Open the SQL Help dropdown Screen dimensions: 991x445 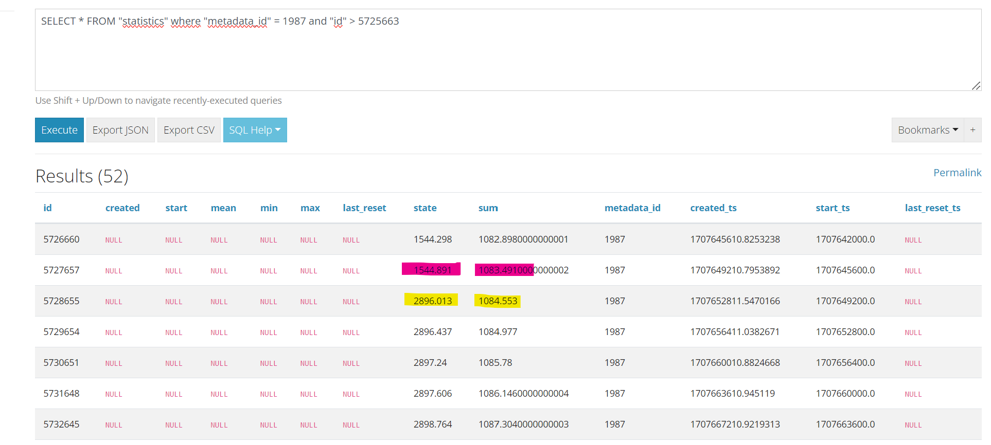coord(255,130)
